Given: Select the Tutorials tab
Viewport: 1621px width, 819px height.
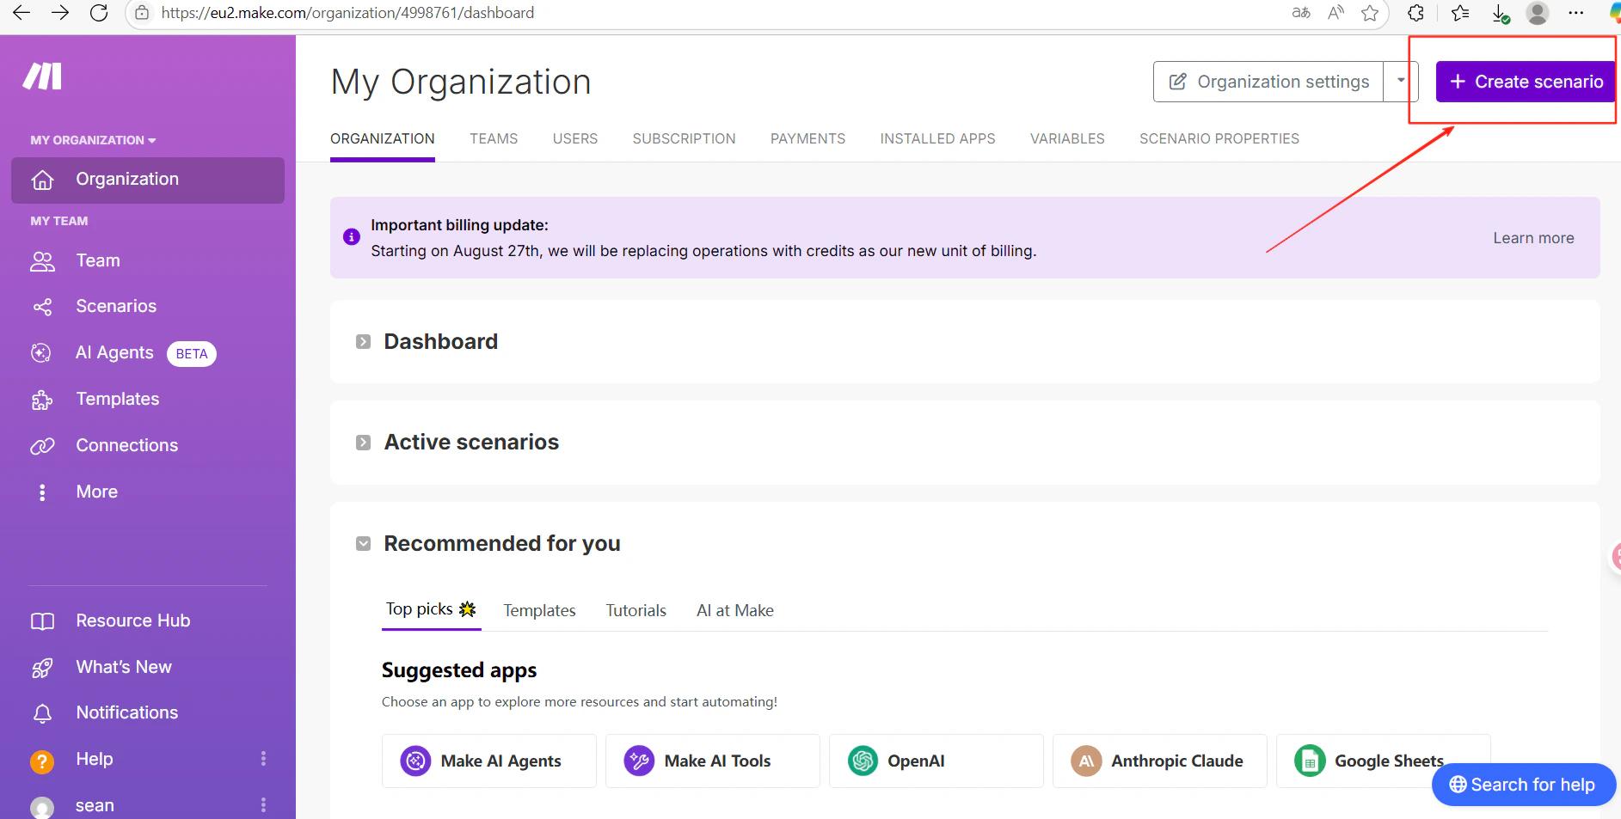Looking at the screenshot, I should [636, 610].
